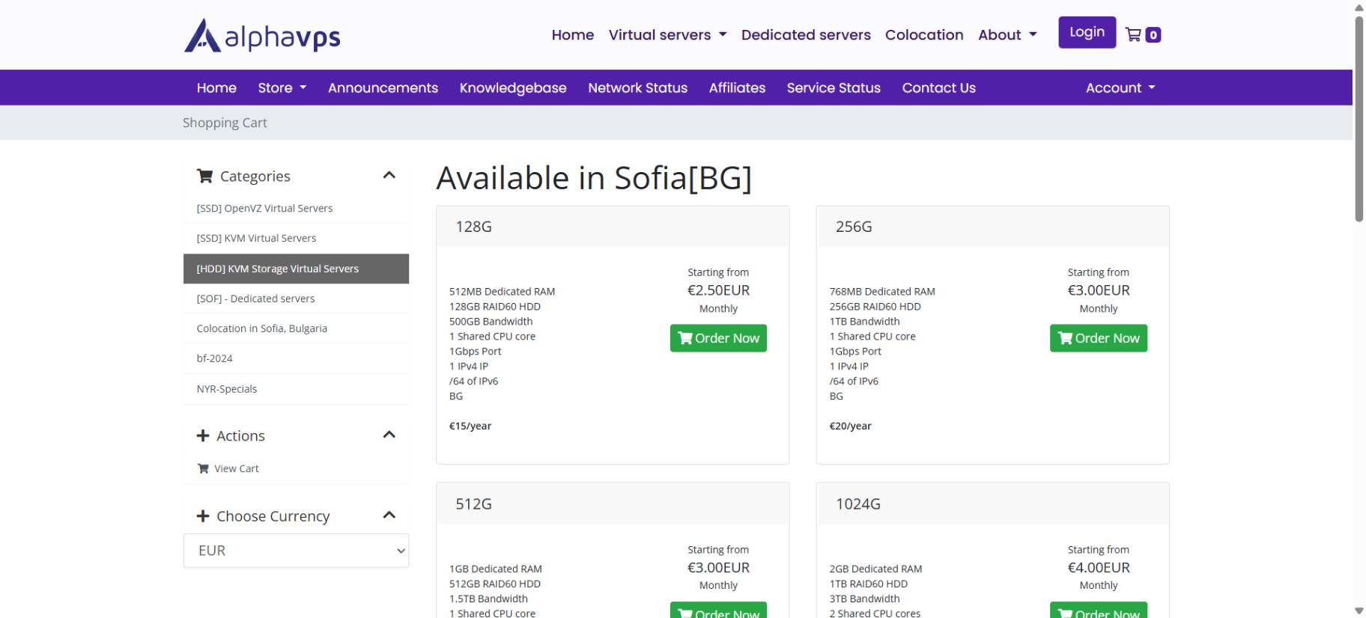Click the Shopping Cart breadcrumb
The image size is (1366, 618).
click(x=225, y=123)
